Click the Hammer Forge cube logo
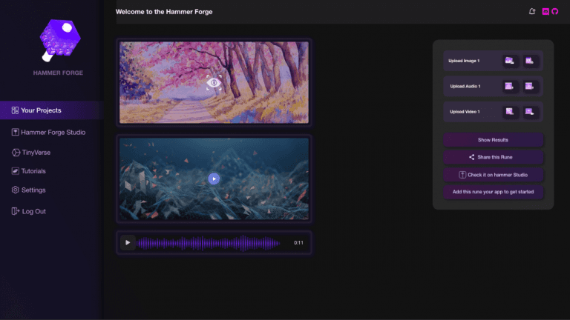This screenshot has width=570, height=320. click(x=60, y=40)
